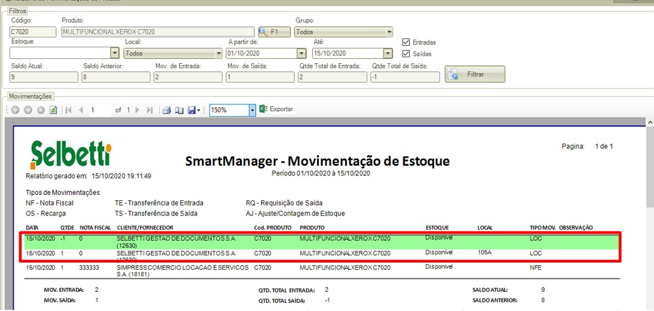This screenshot has width=654, height=311.
Task: Toggle the Saídas checkbox
Action: (x=405, y=54)
